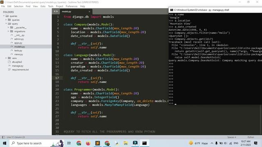The width and height of the screenshot is (262, 147).
Task: Click Line 17, Column 23 status indicator
Action: 16,137
